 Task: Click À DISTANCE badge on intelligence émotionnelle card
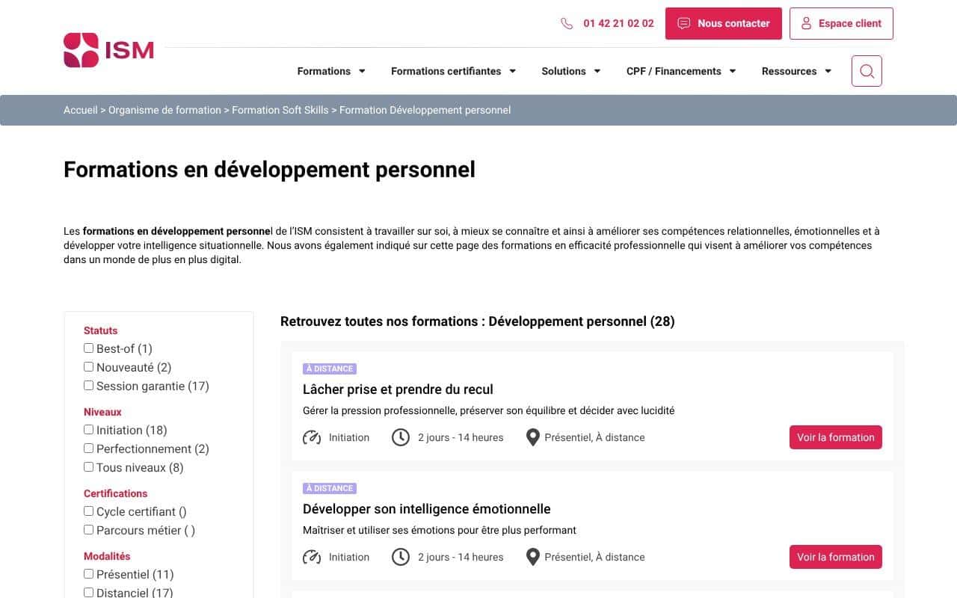pyautogui.click(x=330, y=488)
